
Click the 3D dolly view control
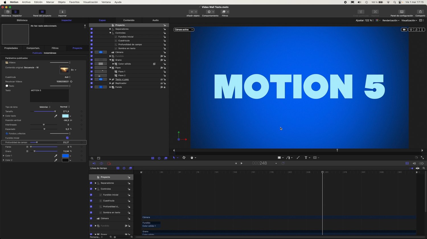tap(422, 30)
